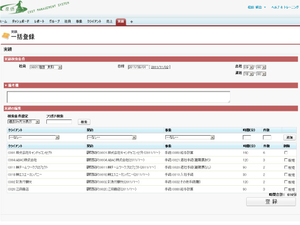Open the ヘルプ & トレーニング link
Screen dimensions: 300x225
(x=285, y=7)
